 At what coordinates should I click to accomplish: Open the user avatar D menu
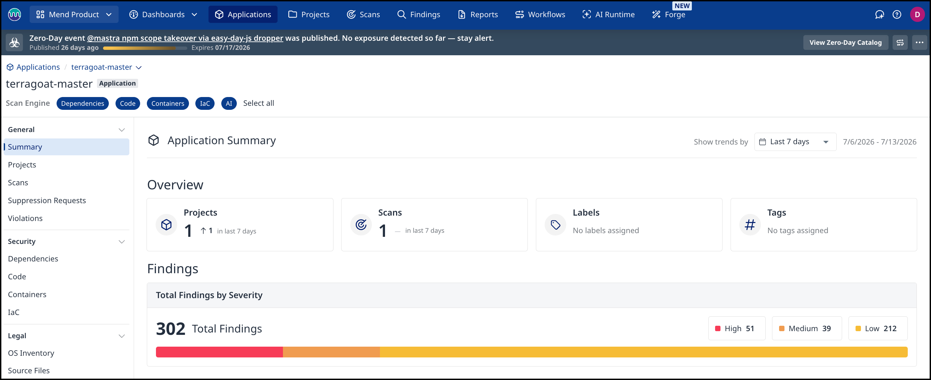tap(917, 14)
